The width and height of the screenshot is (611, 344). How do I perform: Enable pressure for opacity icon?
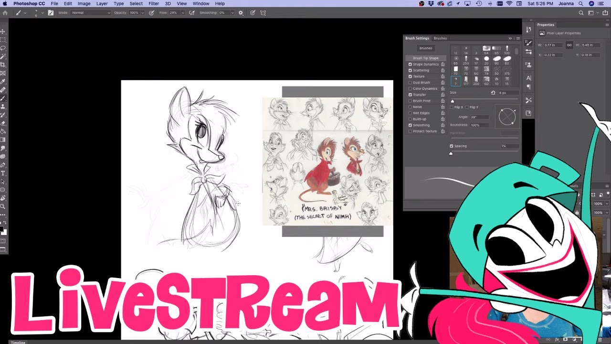point(151,13)
